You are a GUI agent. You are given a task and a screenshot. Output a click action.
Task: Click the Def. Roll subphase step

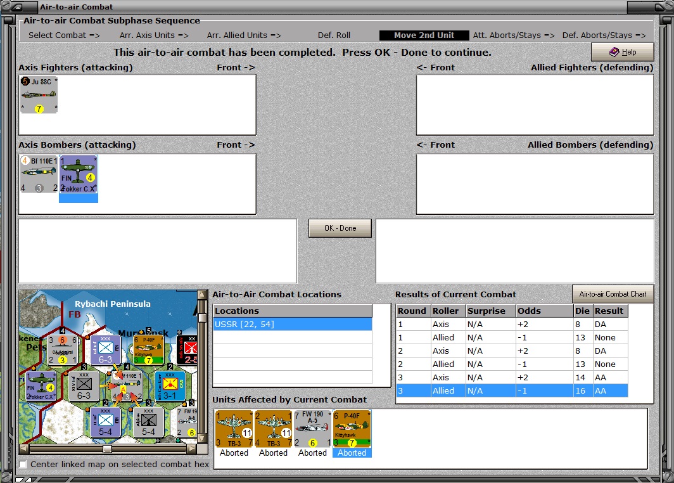[334, 35]
